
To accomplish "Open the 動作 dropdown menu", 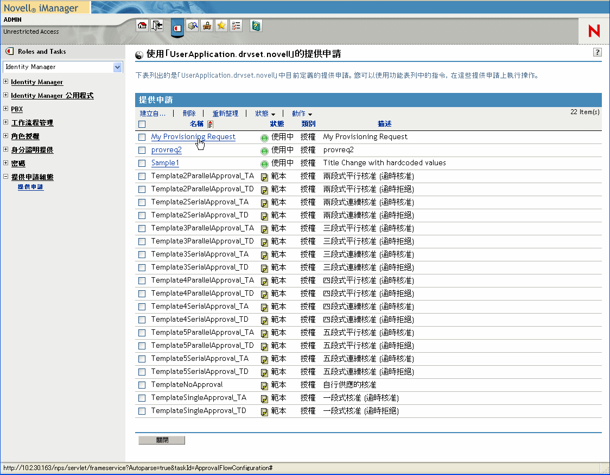I will tap(302, 114).
